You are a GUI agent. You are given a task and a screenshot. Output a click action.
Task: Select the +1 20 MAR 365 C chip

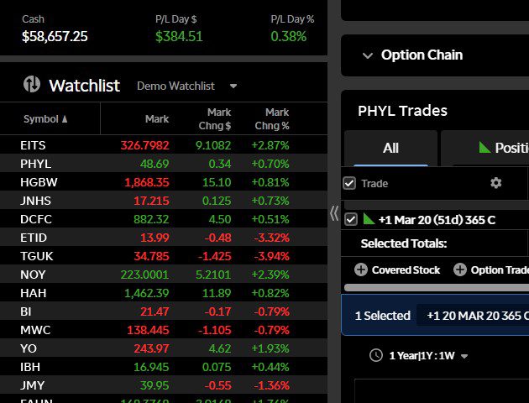point(474,316)
